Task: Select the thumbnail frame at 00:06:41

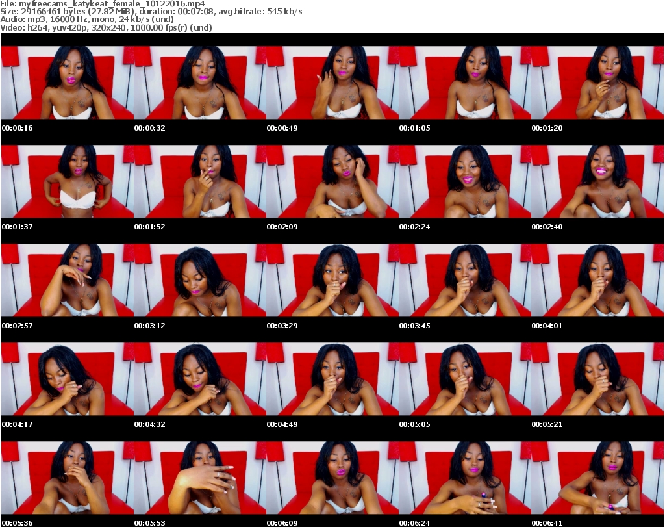Action: pos(597,478)
